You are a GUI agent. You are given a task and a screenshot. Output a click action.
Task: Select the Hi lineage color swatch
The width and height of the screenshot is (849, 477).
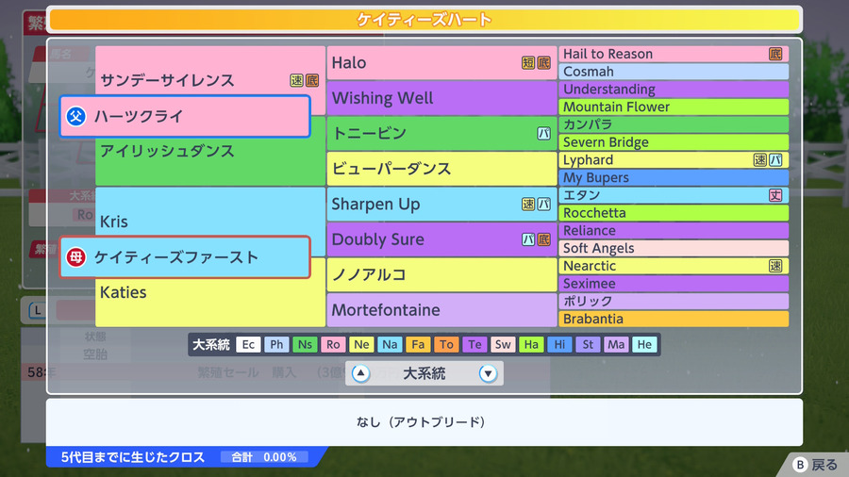559,344
